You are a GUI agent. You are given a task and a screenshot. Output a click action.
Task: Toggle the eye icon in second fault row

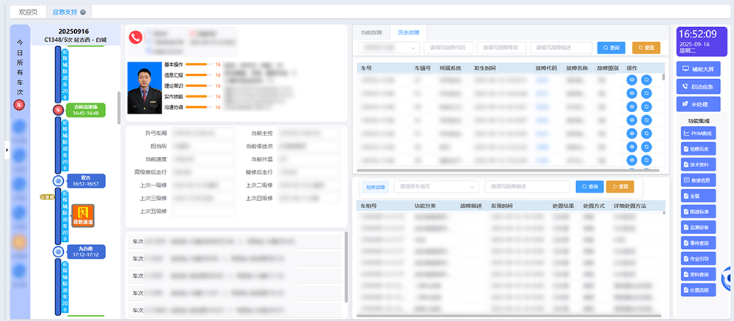[631, 93]
